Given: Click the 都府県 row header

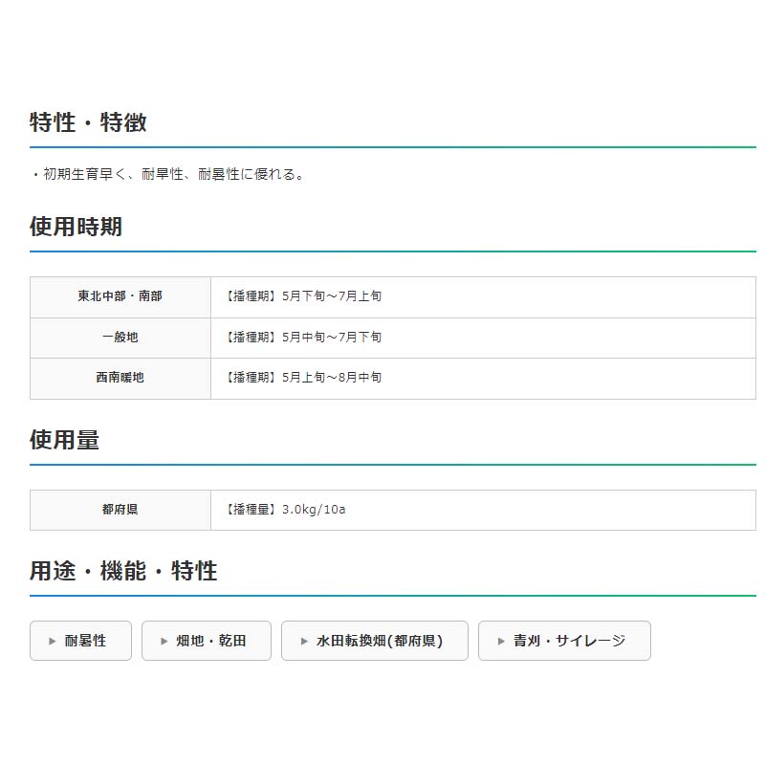Looking at the screenshot, I should tap(120, 510).
